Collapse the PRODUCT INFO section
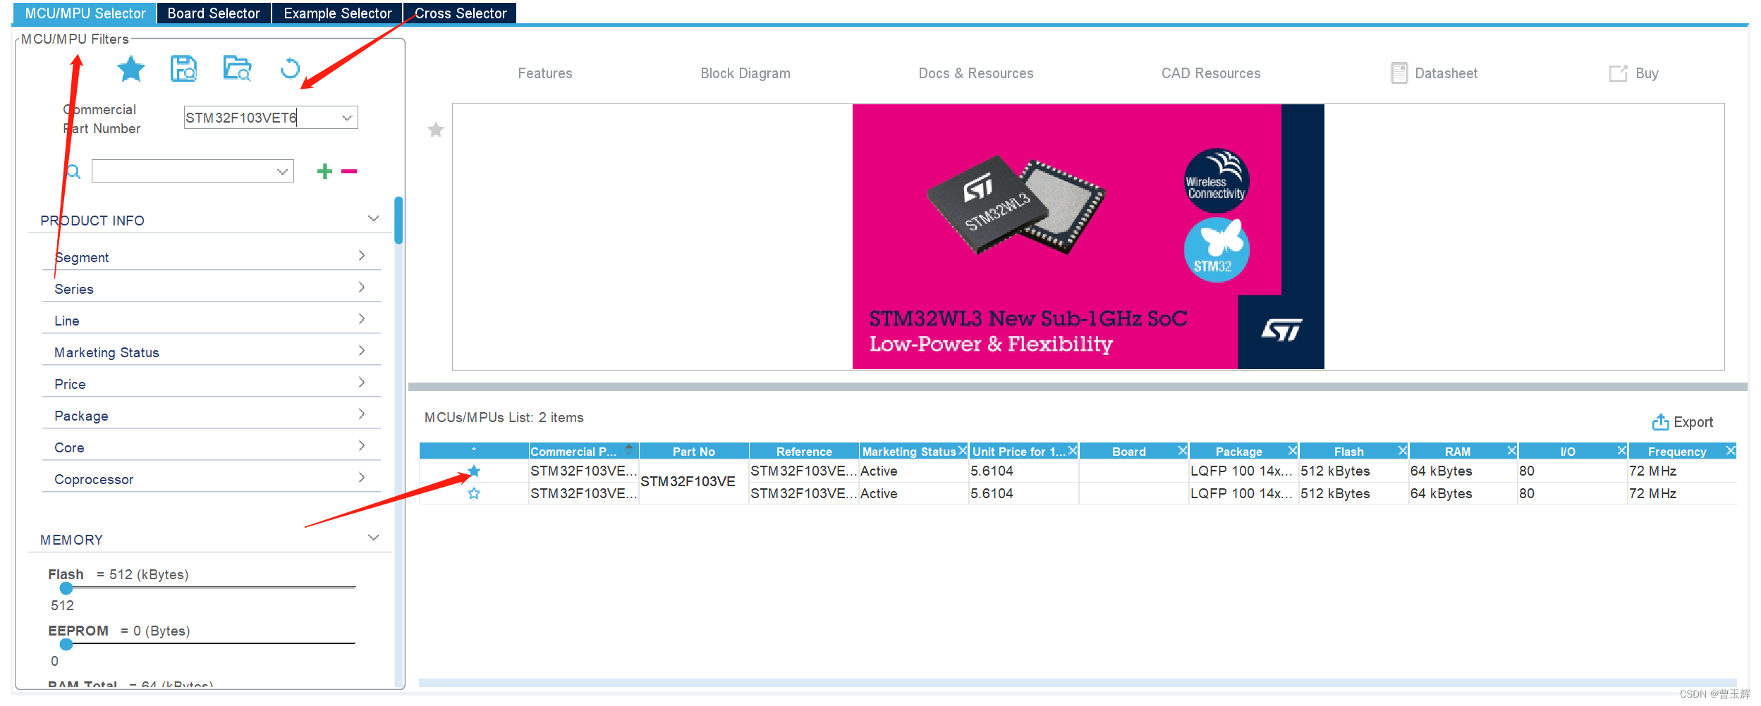1761x706 pixels. (374, 219)
